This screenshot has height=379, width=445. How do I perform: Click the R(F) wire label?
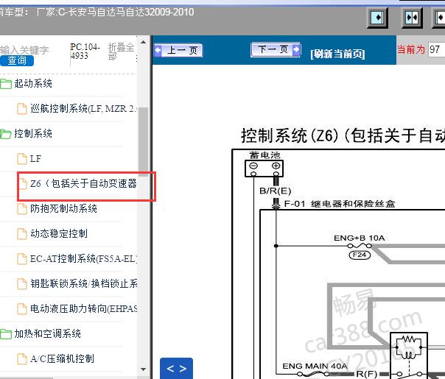[x=367, y=374]
